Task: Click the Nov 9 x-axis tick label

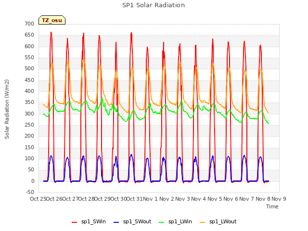Action: [x=279, y=199]
